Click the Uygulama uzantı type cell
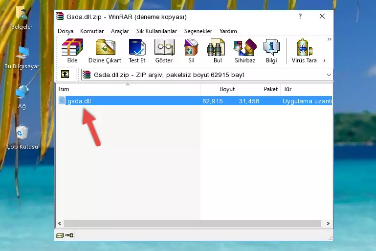Screen dimensions: 376x251 click(x=307, y=101)
